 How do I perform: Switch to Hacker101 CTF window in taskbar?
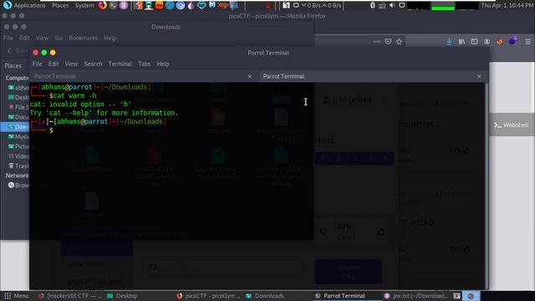(69, 296)
